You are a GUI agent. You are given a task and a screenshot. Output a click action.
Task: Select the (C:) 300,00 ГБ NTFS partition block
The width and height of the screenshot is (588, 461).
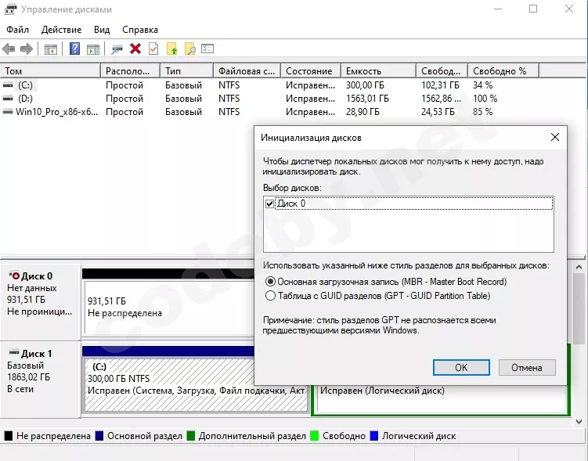[196, 385]
